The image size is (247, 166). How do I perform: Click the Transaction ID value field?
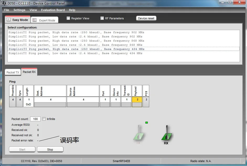pyautogui.click(x=126, y=105)
